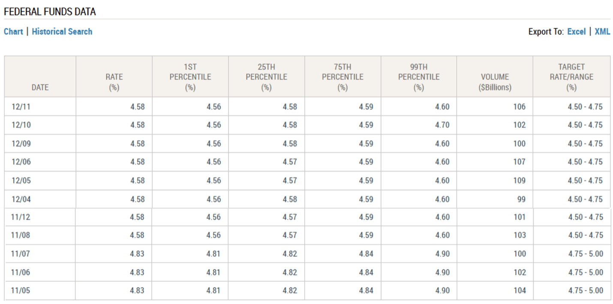This screenshot has height=304, width=613.
Task: Open the Historical Search link
Action: [x=62, y=32]
